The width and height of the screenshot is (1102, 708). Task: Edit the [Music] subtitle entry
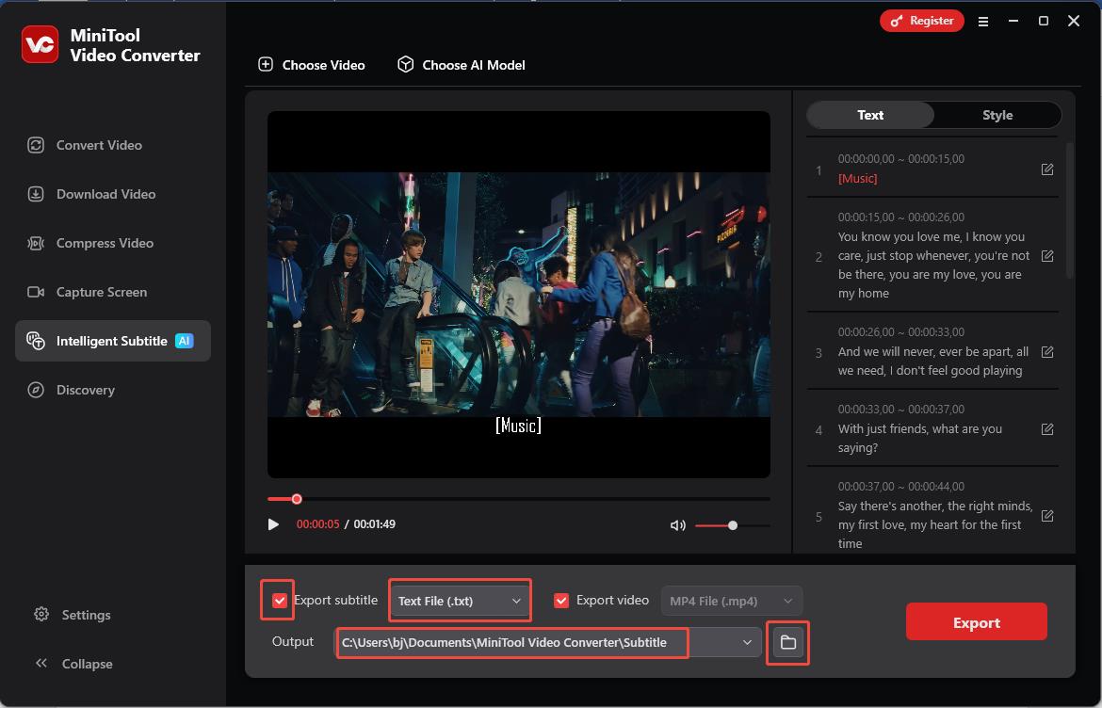click(x=1047, y=169)
